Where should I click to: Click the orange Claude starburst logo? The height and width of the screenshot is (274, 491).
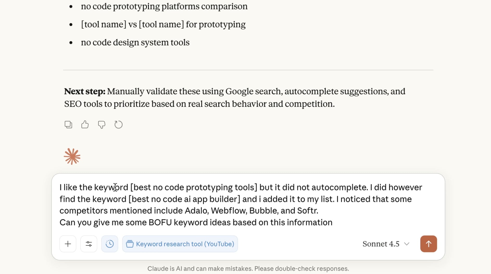[72, 157]
